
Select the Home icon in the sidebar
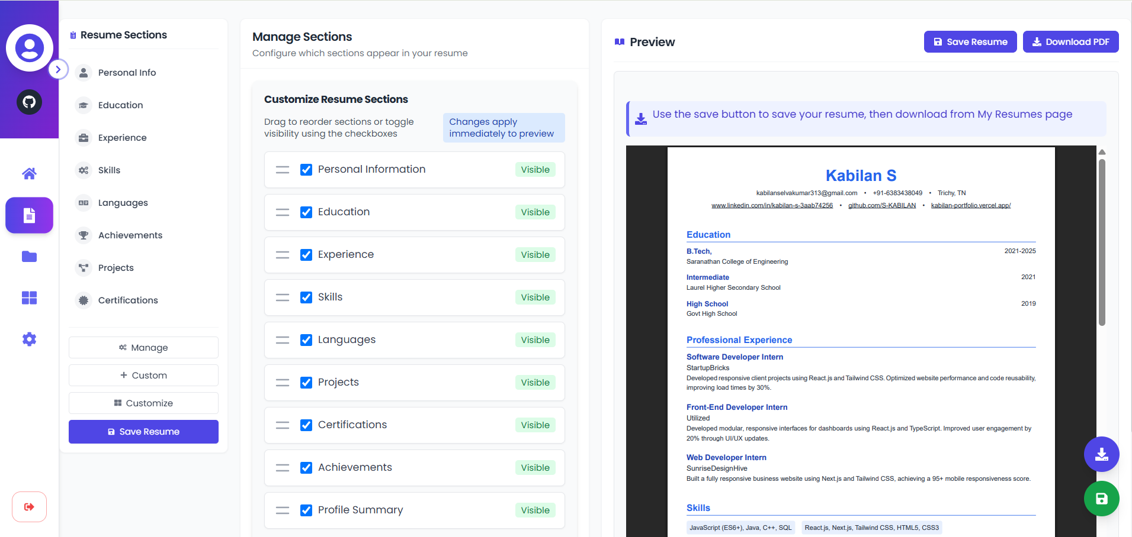28,173
